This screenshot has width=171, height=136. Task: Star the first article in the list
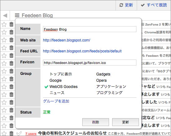click(4, 24)
